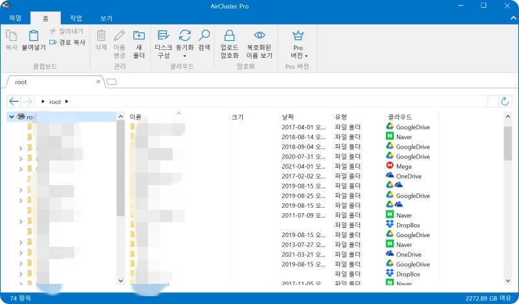Sort by Date (날짜) column header
This screenshot has width=519, height=304.
tap(287, 117)
